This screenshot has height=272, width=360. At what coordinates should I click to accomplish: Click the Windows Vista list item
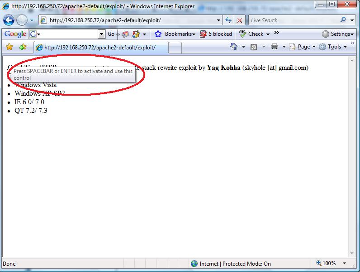[x=36, y=85]
